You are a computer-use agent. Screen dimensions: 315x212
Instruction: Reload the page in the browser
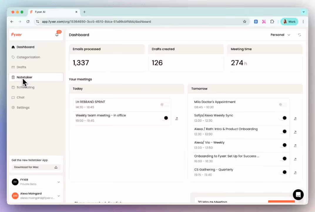pyautogui.click(x=28, y=21)
